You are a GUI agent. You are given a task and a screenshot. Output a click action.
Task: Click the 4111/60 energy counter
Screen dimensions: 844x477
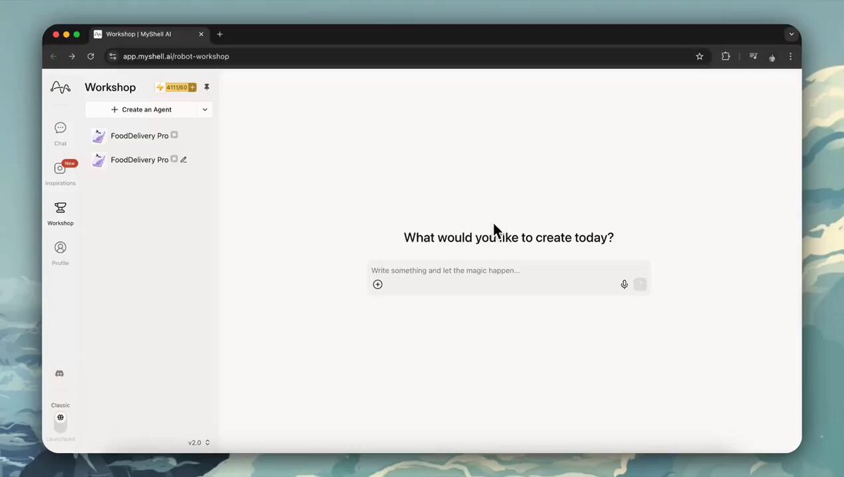pyautogui.click(x=177, y=88)
